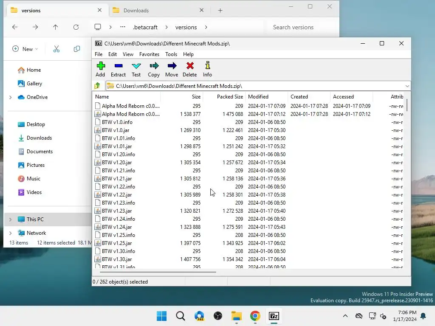Click the file icon for BTW v1.0.info
The image size is (435, 326).
click(x=98, y=122)
